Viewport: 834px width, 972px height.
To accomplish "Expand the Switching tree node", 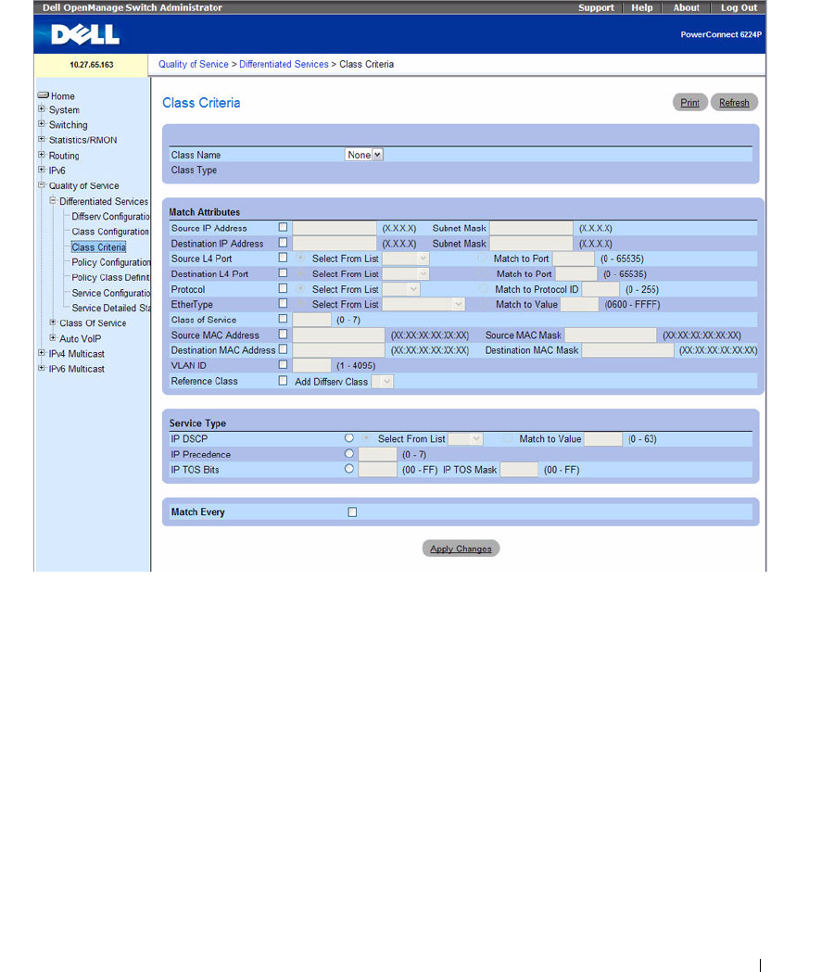I will pos(42,124).
